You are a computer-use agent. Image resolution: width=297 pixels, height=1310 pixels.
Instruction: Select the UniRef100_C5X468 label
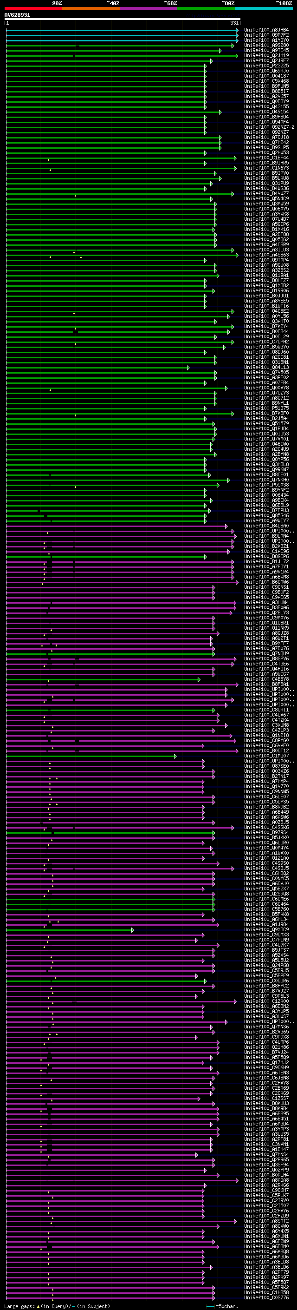tap(266, 81)
